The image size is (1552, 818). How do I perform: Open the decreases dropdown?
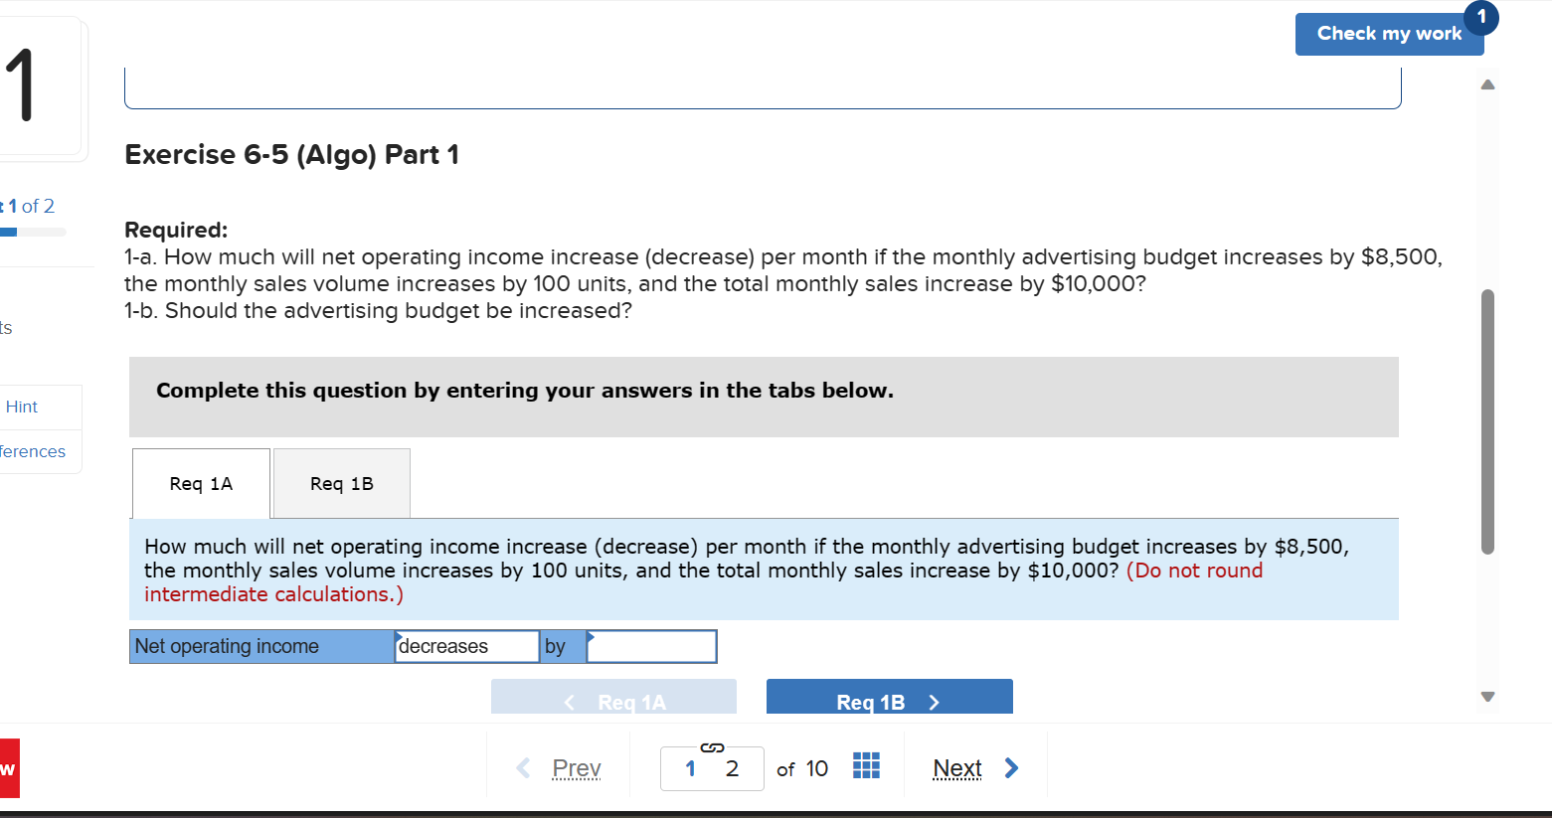465,646
